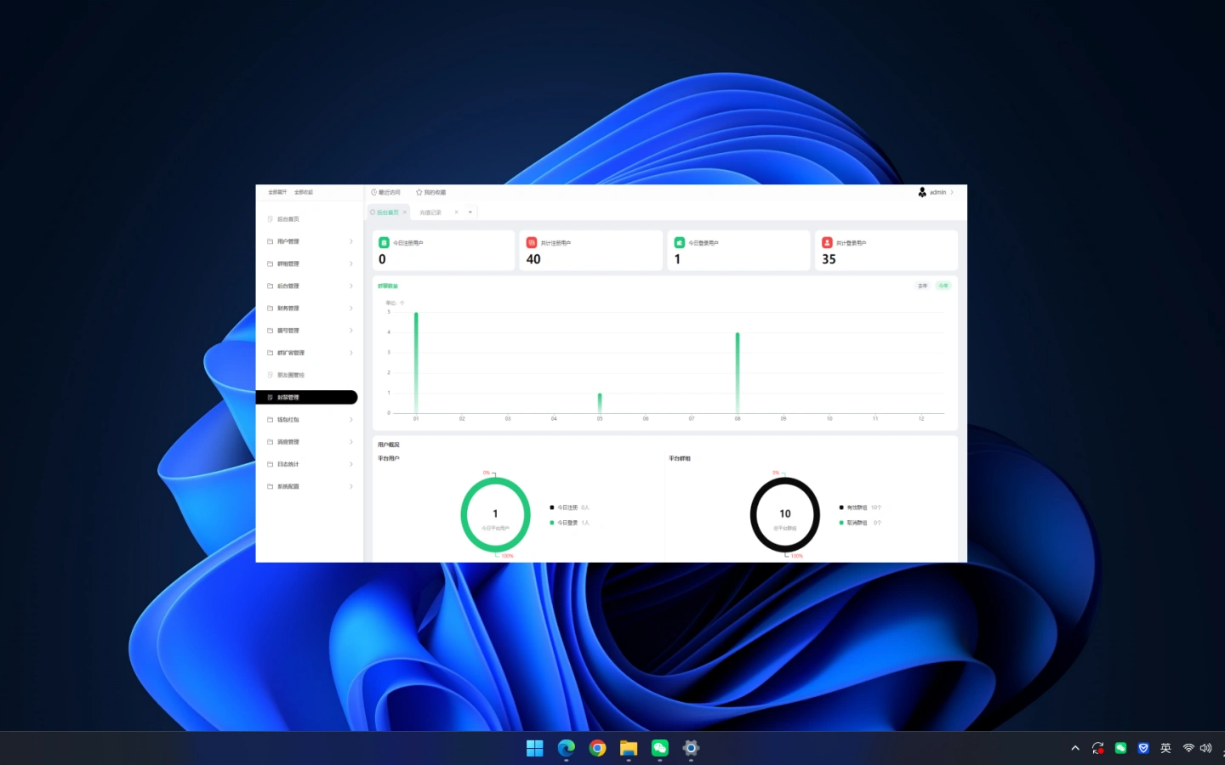Open 后台首页 in the sidebar
The height and width of the screenshot is (765, 1225).
click(288, 219)
